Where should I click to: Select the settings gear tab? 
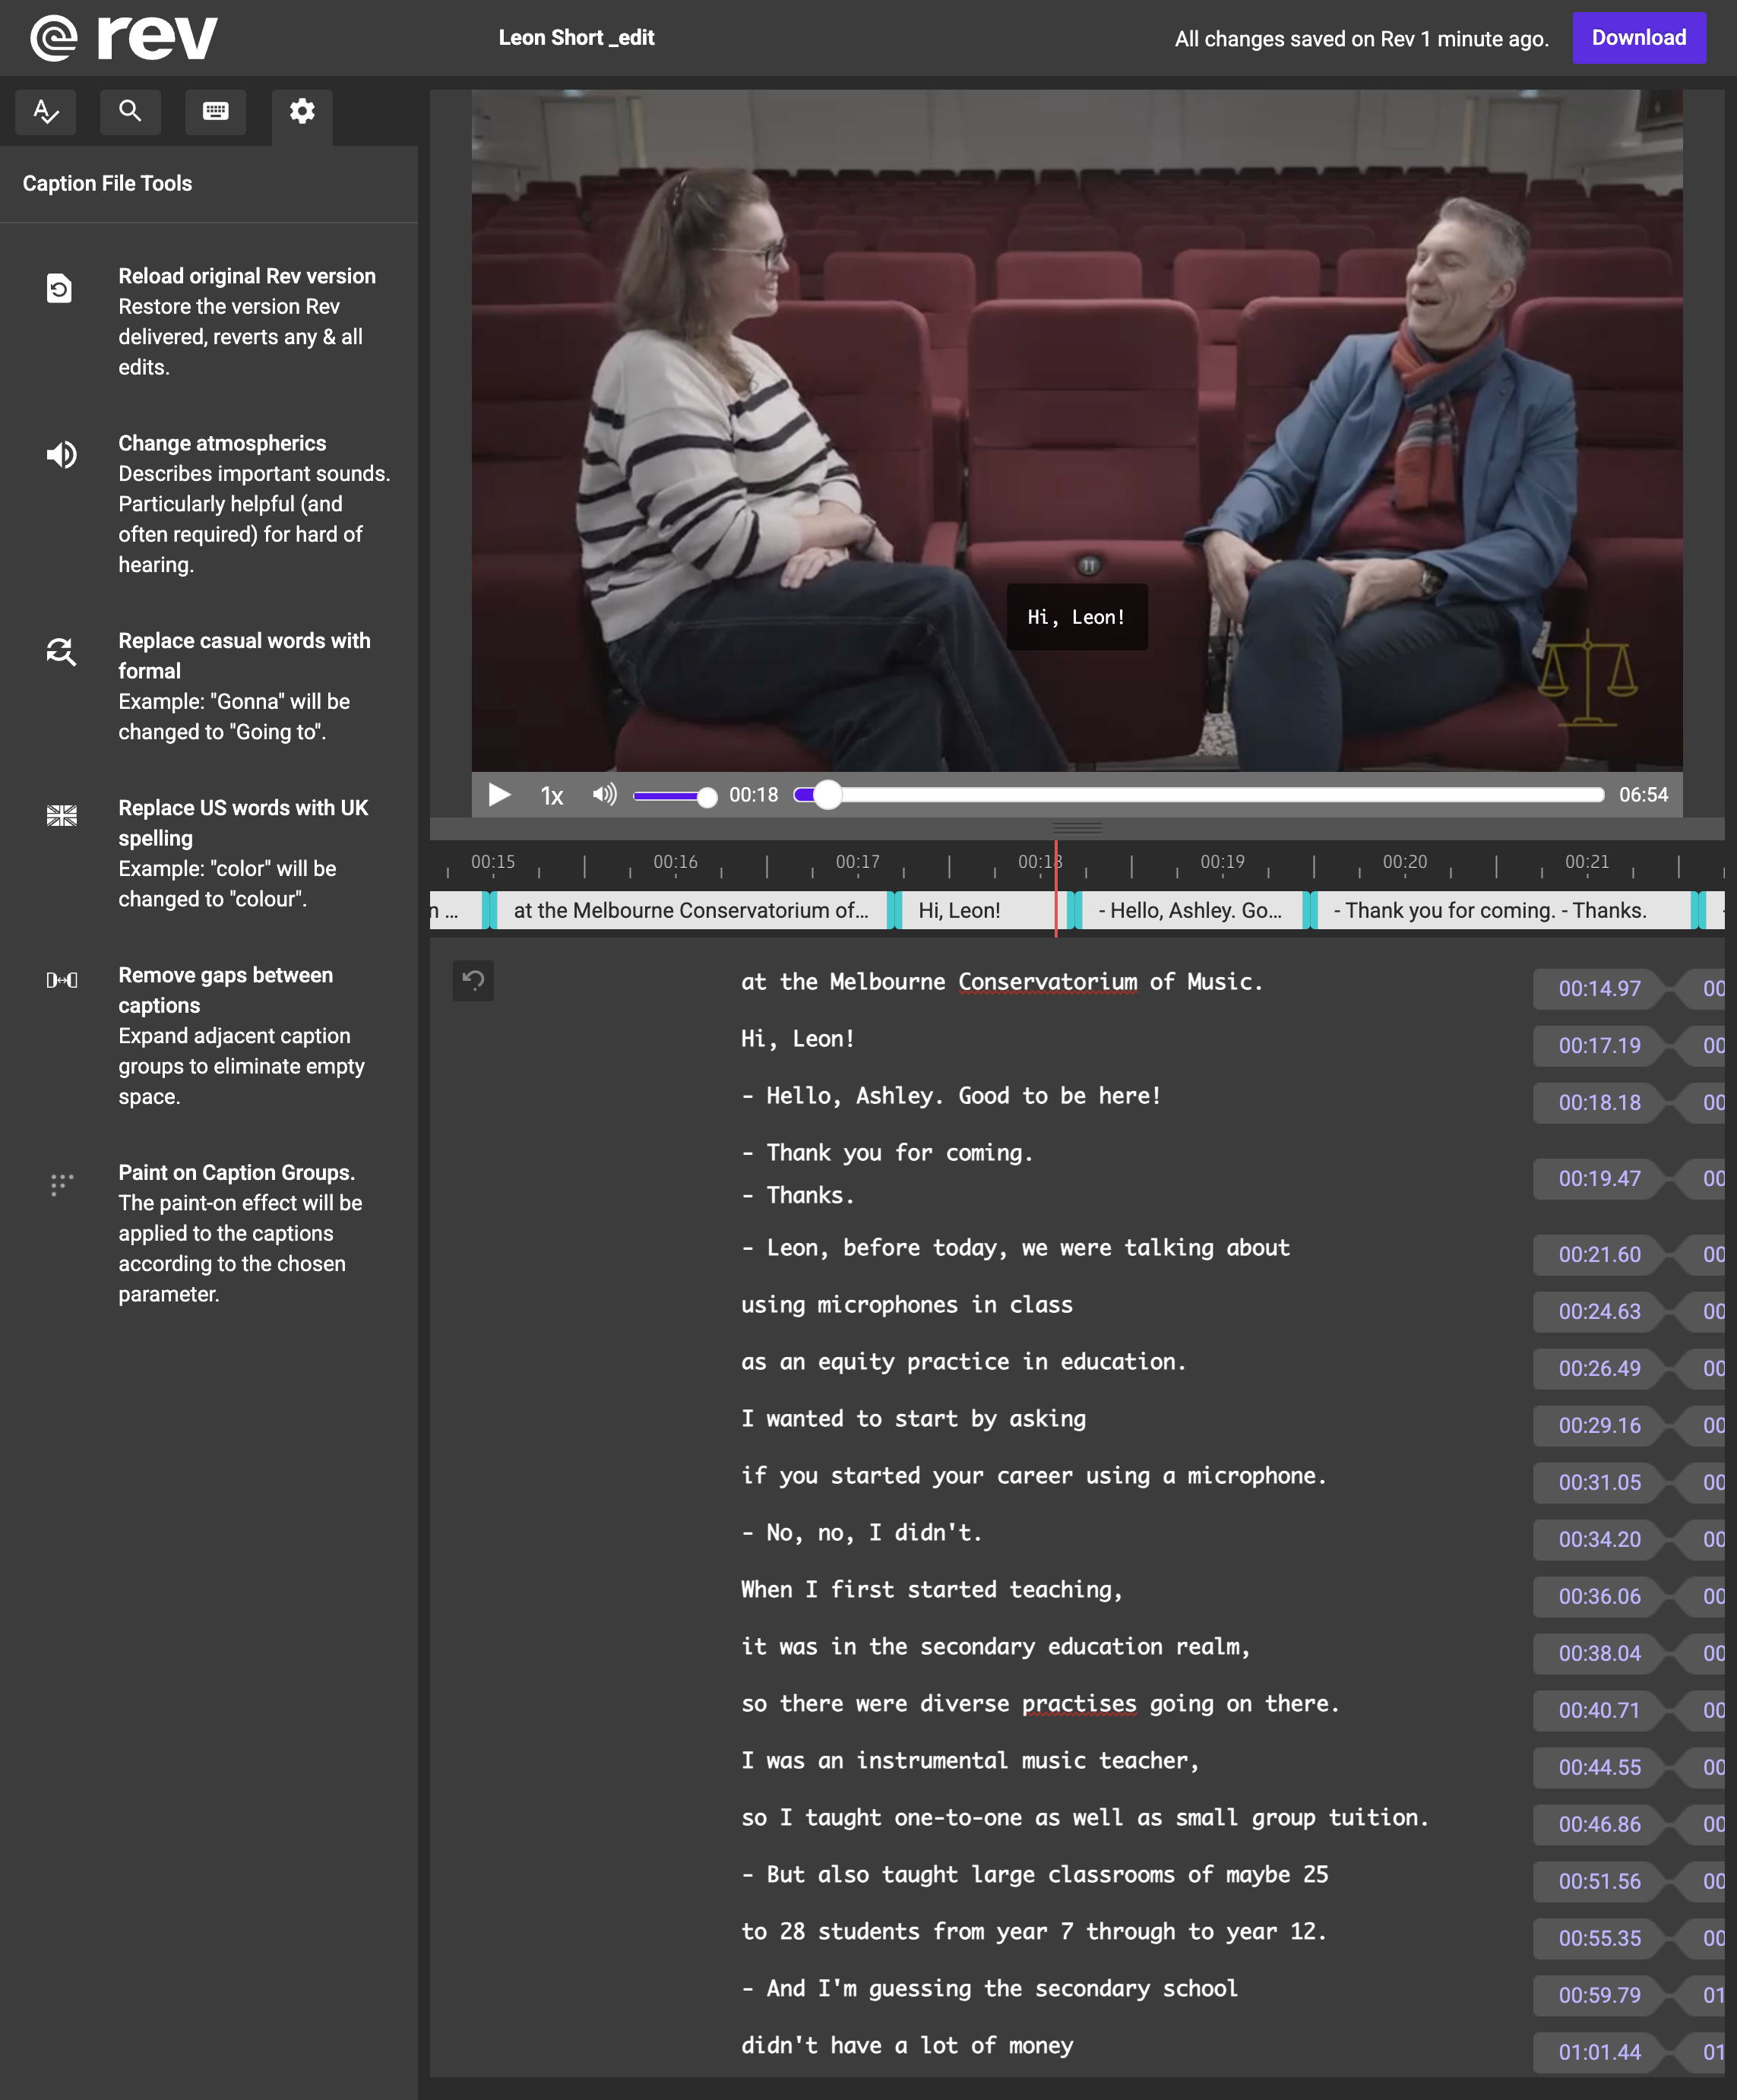point(302,111)
